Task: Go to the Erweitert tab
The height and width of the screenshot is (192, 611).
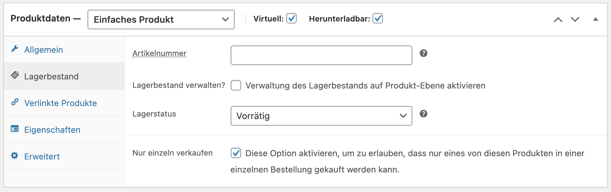Action: click(x=42, y=157)
